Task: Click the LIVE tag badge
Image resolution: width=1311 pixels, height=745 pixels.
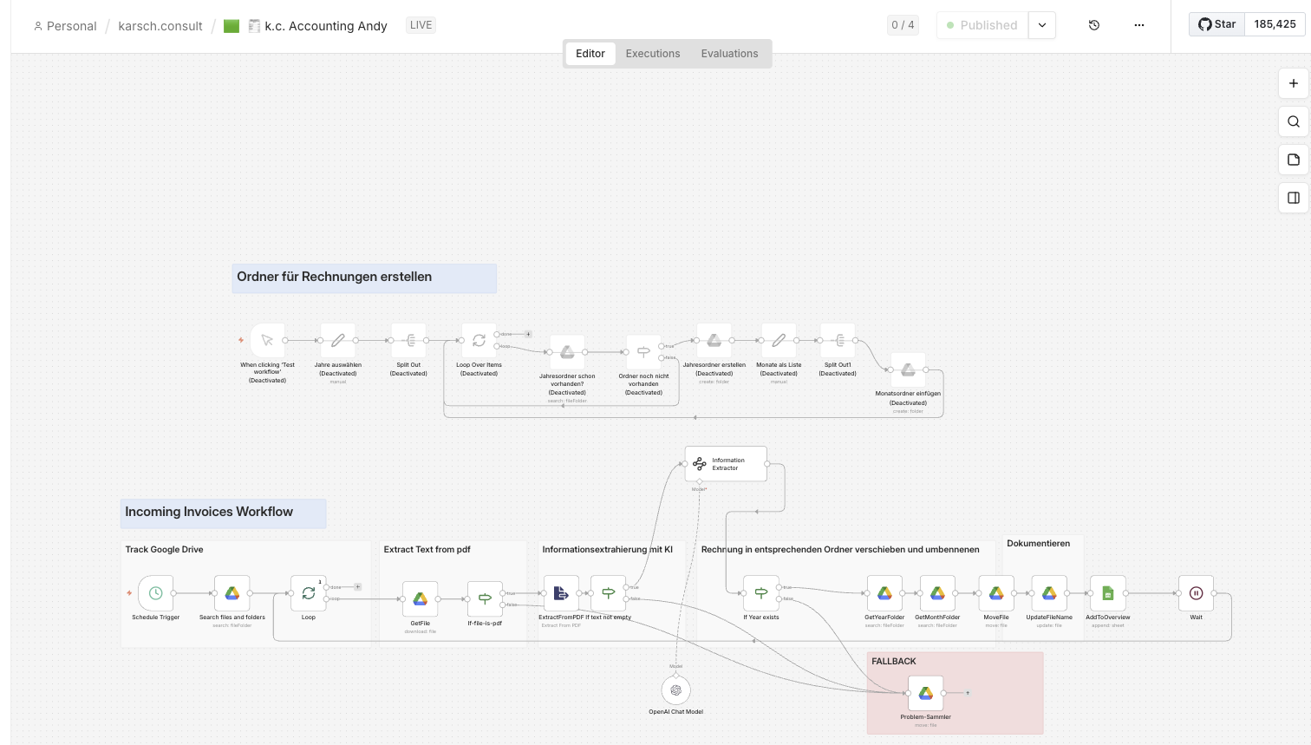Action: click(421, 25)
